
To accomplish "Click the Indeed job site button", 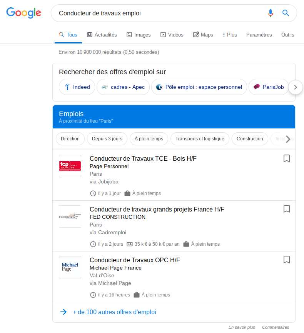I will coord(77,87).
